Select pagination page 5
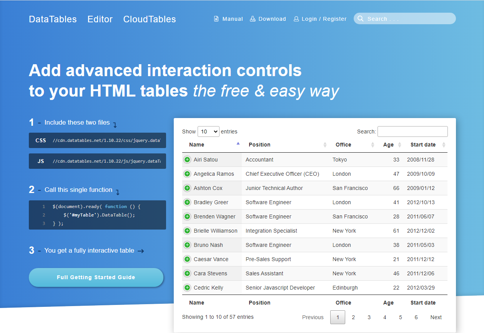Image resolution: width=484 pixels, height=333 pixels. coord(401,317)
